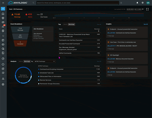Click the info icon beside search bar
Screen dimensions: 152x118
121,3
